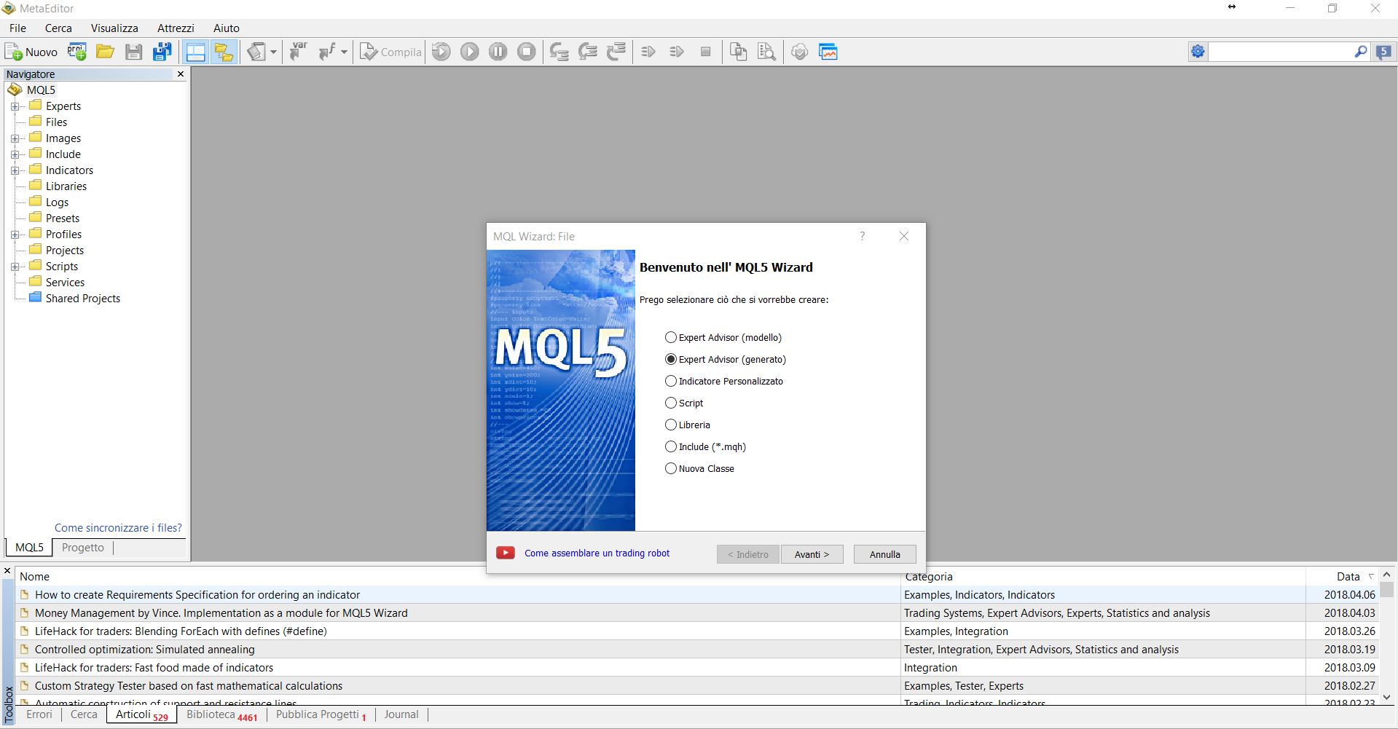Switch to the Biblioteca tab
The image size is (1398, 729).
(x=221, y=714)
